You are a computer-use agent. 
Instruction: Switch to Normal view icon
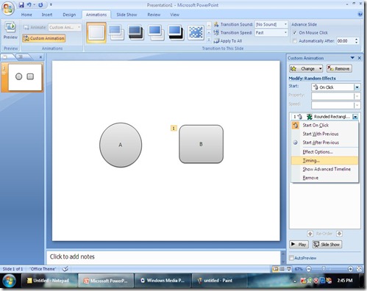[276, 269]
